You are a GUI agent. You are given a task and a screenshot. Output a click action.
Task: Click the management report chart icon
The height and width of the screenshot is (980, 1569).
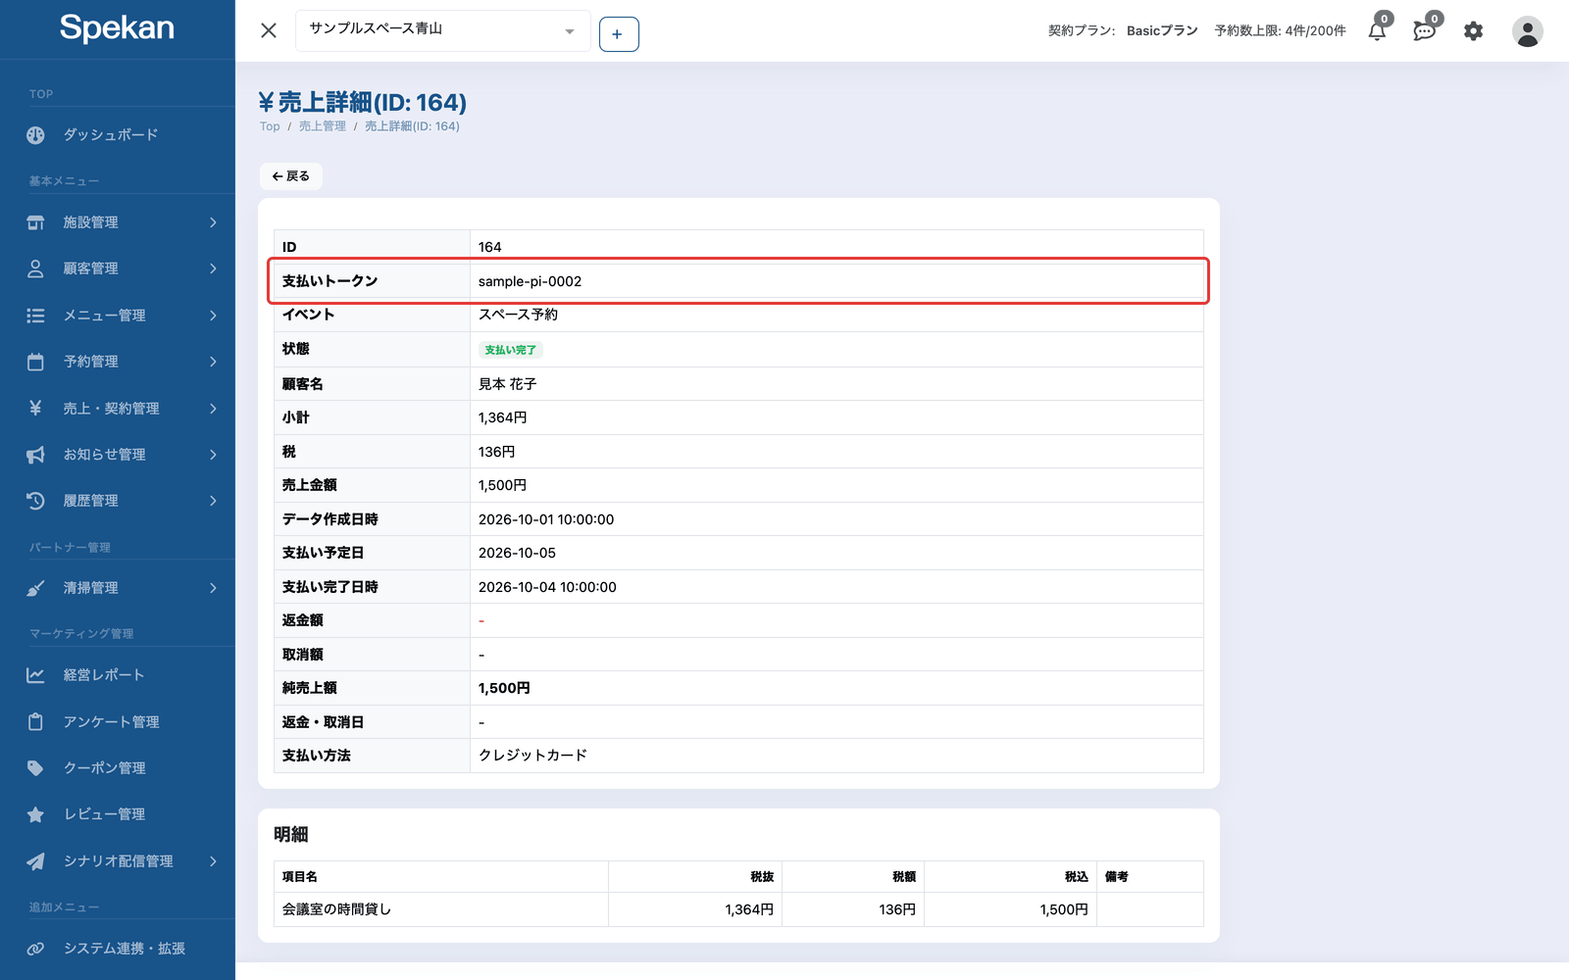pyautogui.click(x=35, y=675)
